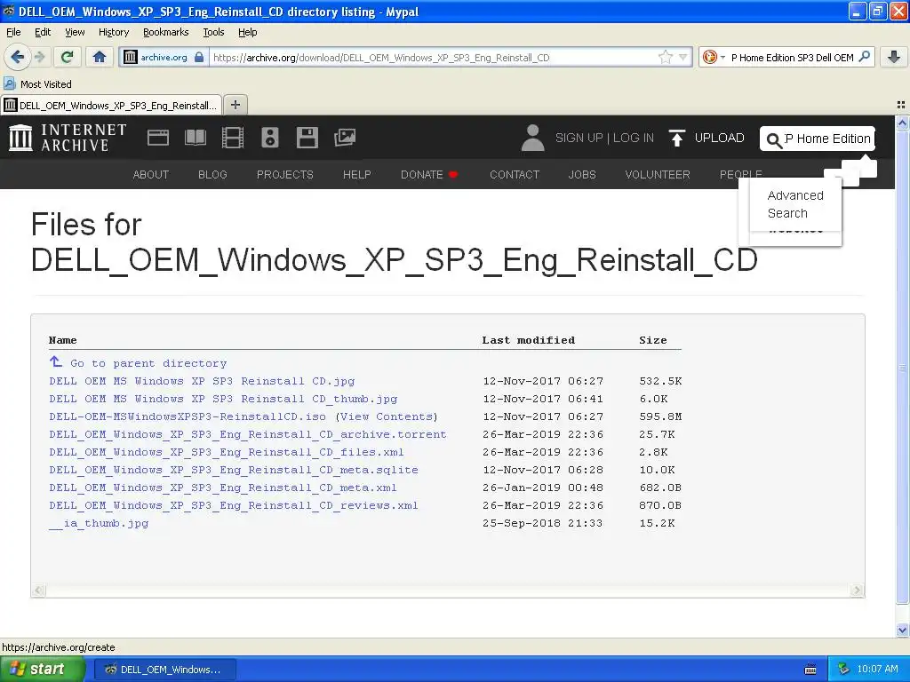Open the Internet Archive texts book icon
The height and width of the screenshot is (682, 910).
pyautogui.click(x=195, y=138)
